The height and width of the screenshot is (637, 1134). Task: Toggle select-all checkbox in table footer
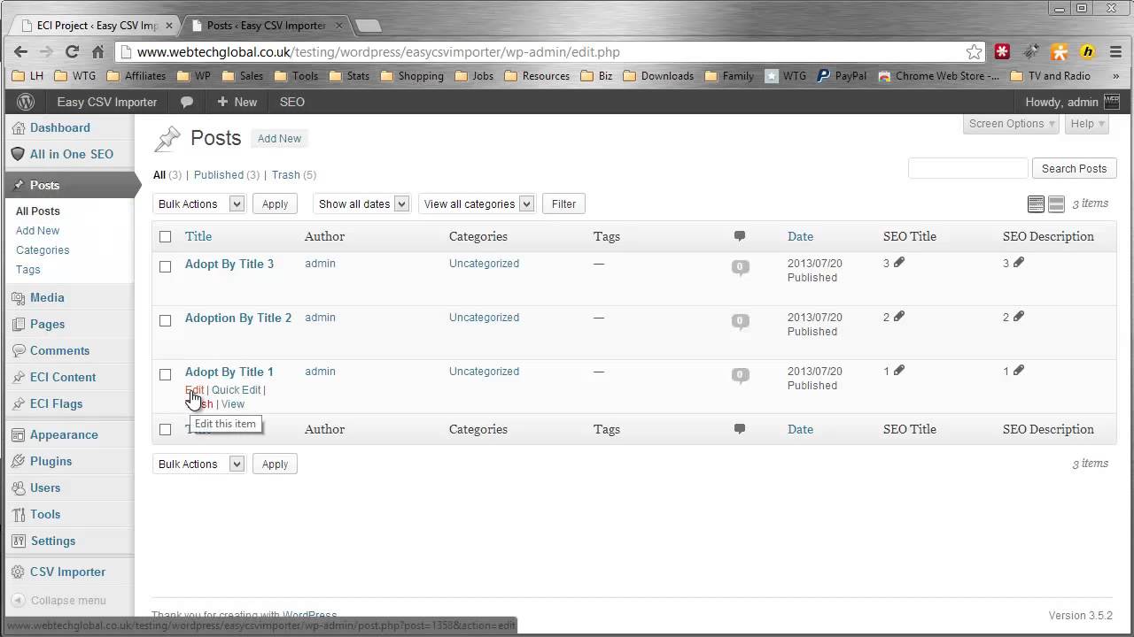165,429
